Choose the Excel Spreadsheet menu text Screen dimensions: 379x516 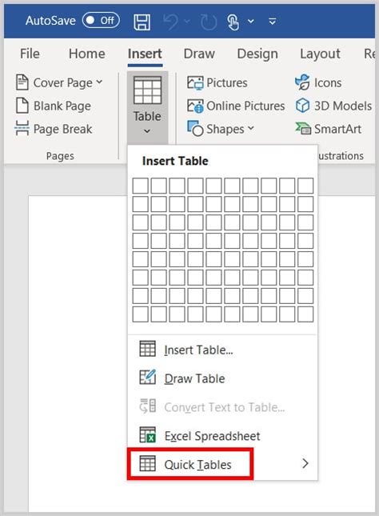pos(212,436)
